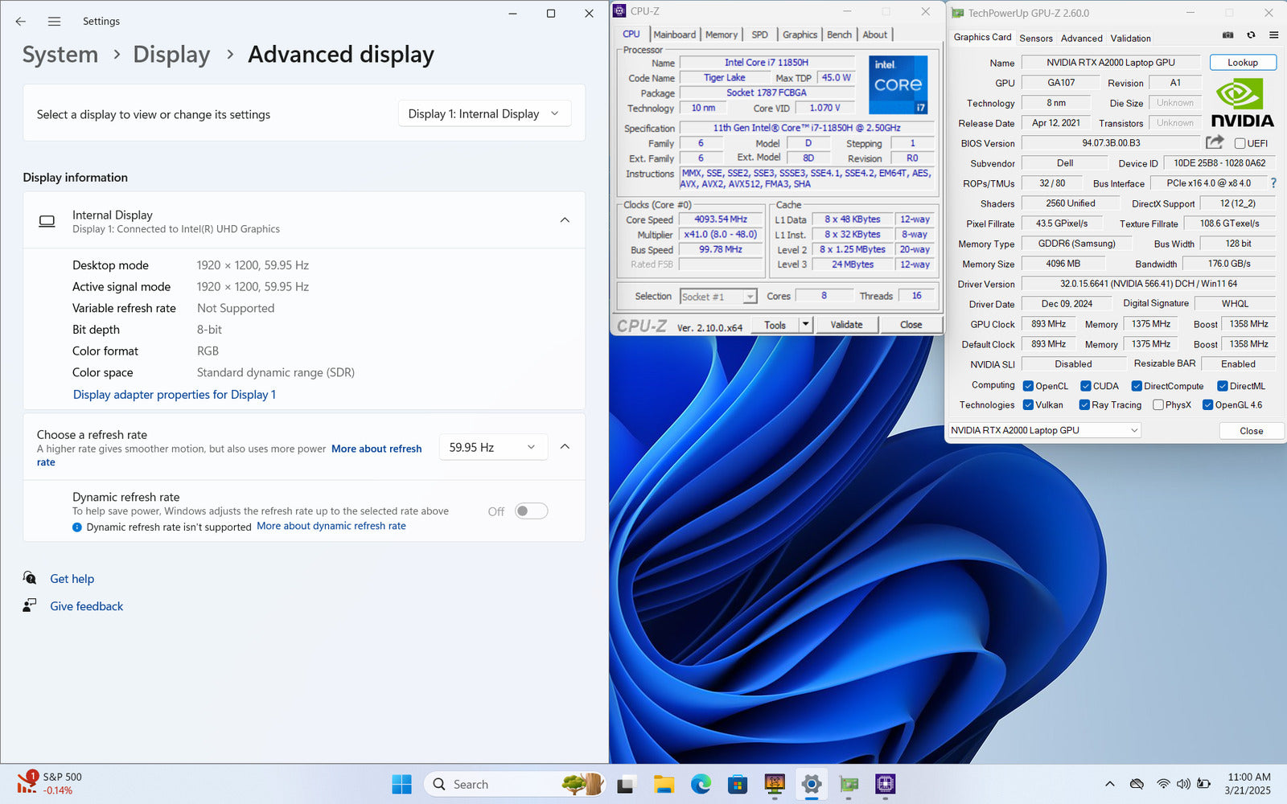Click the Get help icon

(x=30, y=578)
